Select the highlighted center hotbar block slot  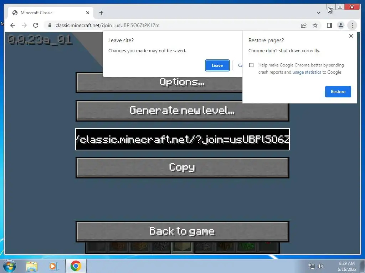coord(182,248)
